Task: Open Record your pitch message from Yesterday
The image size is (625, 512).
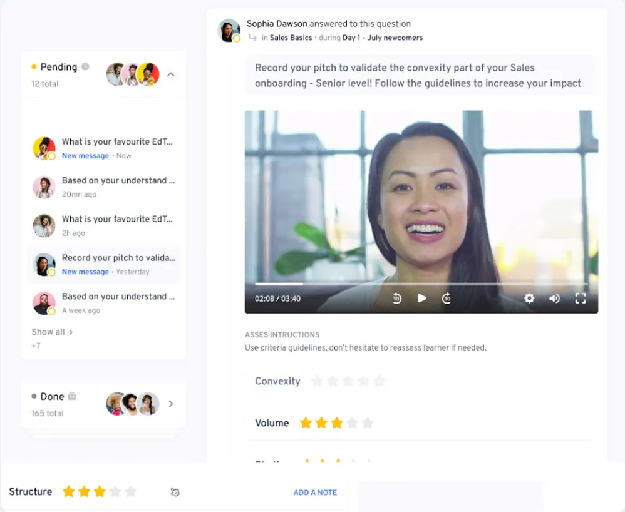Action: [103, 264]
